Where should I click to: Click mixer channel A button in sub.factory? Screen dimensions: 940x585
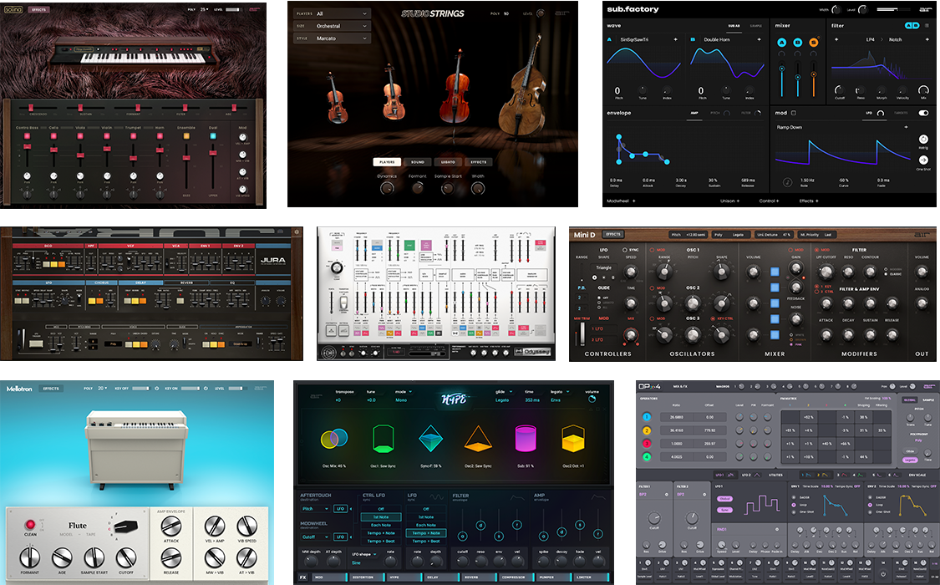(x=782, y=43)
